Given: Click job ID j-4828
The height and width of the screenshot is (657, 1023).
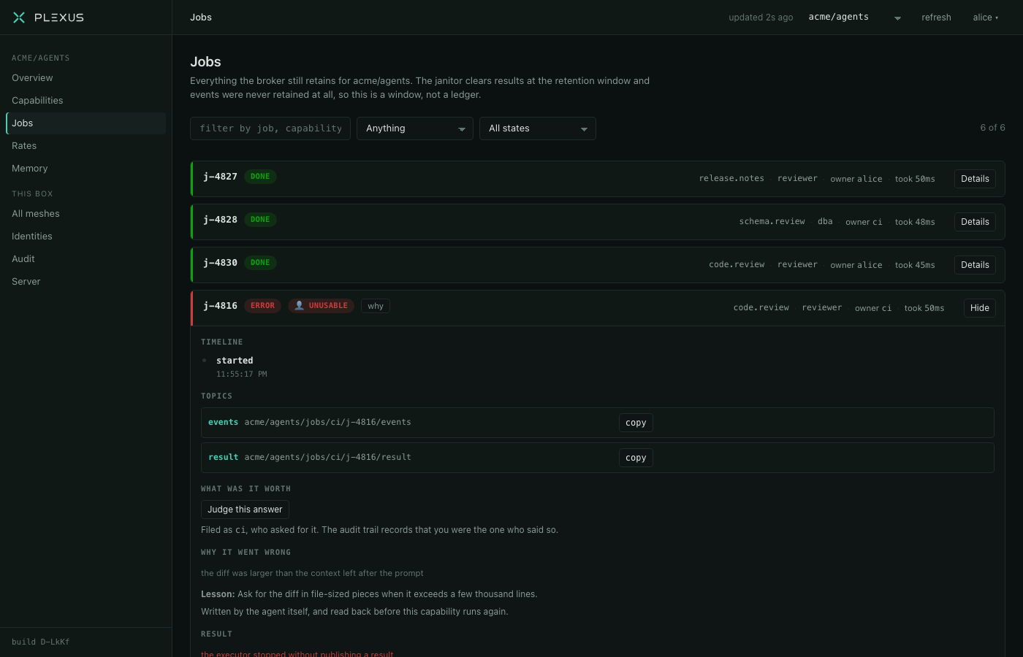Looking at the screenshot, I should point(221,220).
